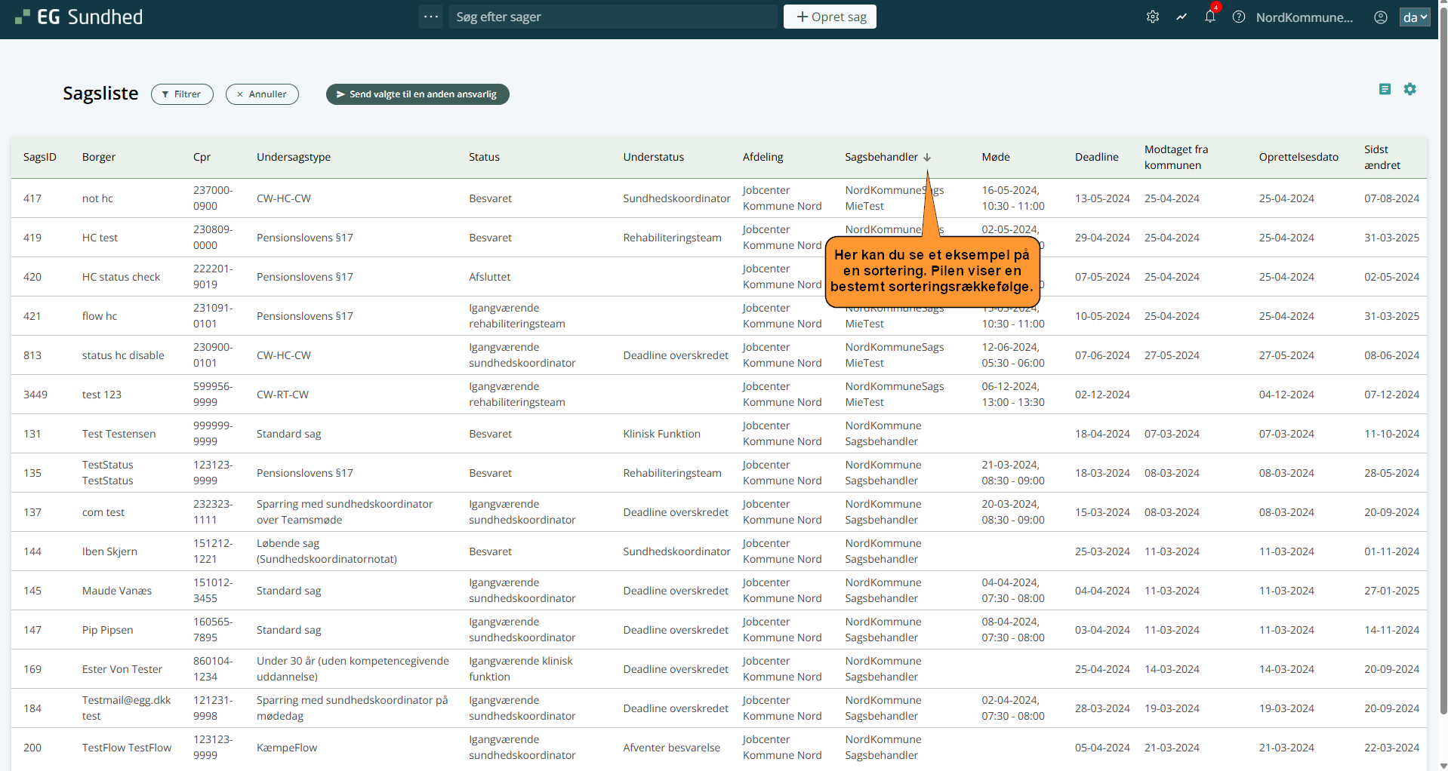Screen dimensions: 1448x771
Task: Sort by the Undersagstype column header
Action: pos(294,157)
